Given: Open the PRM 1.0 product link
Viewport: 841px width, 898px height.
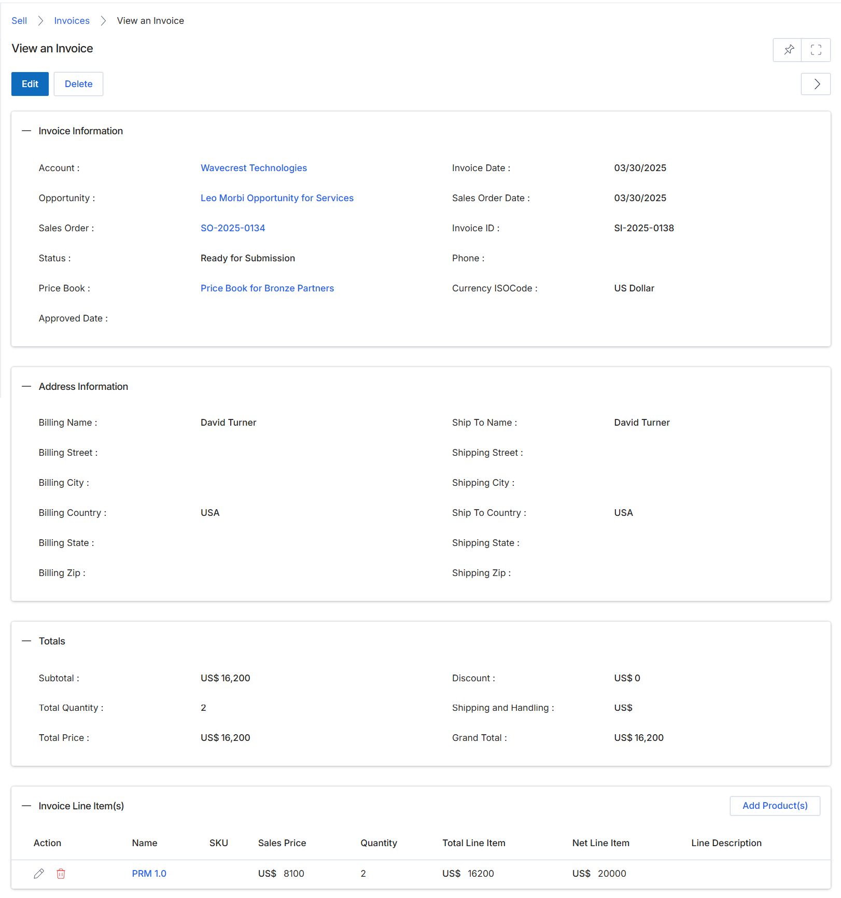Looking at the screenshot, I should click(x=149, y=874).
